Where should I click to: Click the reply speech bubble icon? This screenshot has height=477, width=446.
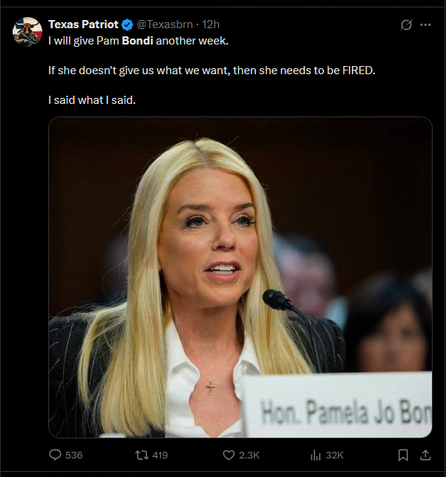55,455
